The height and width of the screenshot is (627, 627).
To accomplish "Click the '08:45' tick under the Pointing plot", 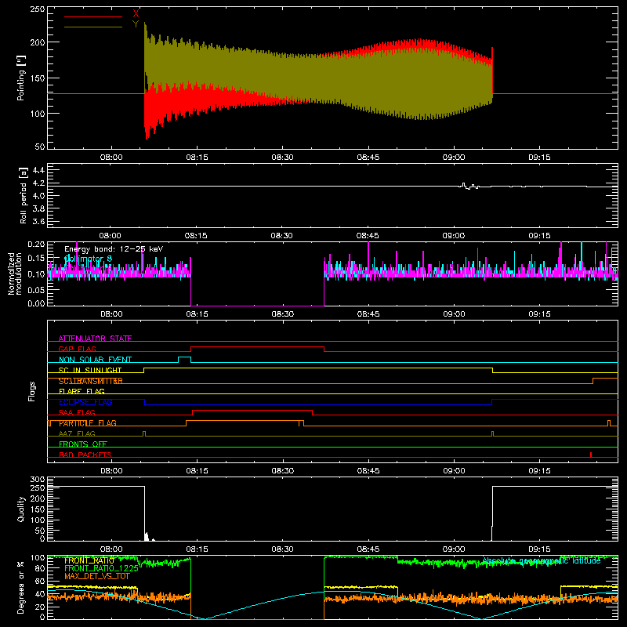I will (368, 158).
